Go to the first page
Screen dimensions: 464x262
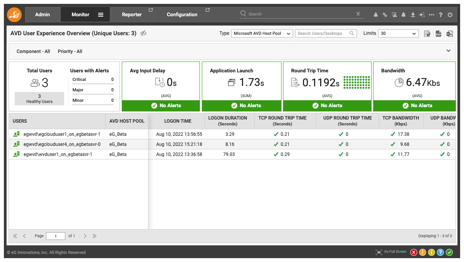[x=15, y=236]
